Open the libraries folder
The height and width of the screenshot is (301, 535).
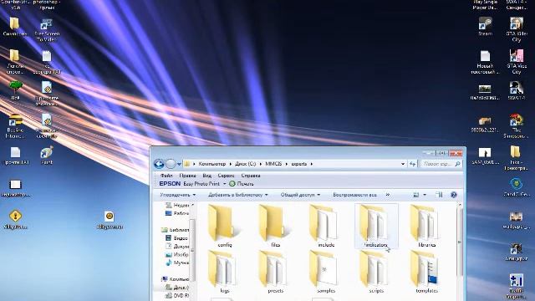tap(426, 226)
